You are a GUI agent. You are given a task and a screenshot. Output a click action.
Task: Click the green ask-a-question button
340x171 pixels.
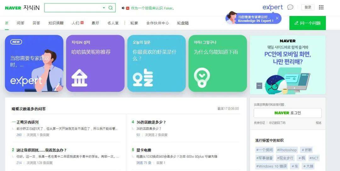[308, 23]
